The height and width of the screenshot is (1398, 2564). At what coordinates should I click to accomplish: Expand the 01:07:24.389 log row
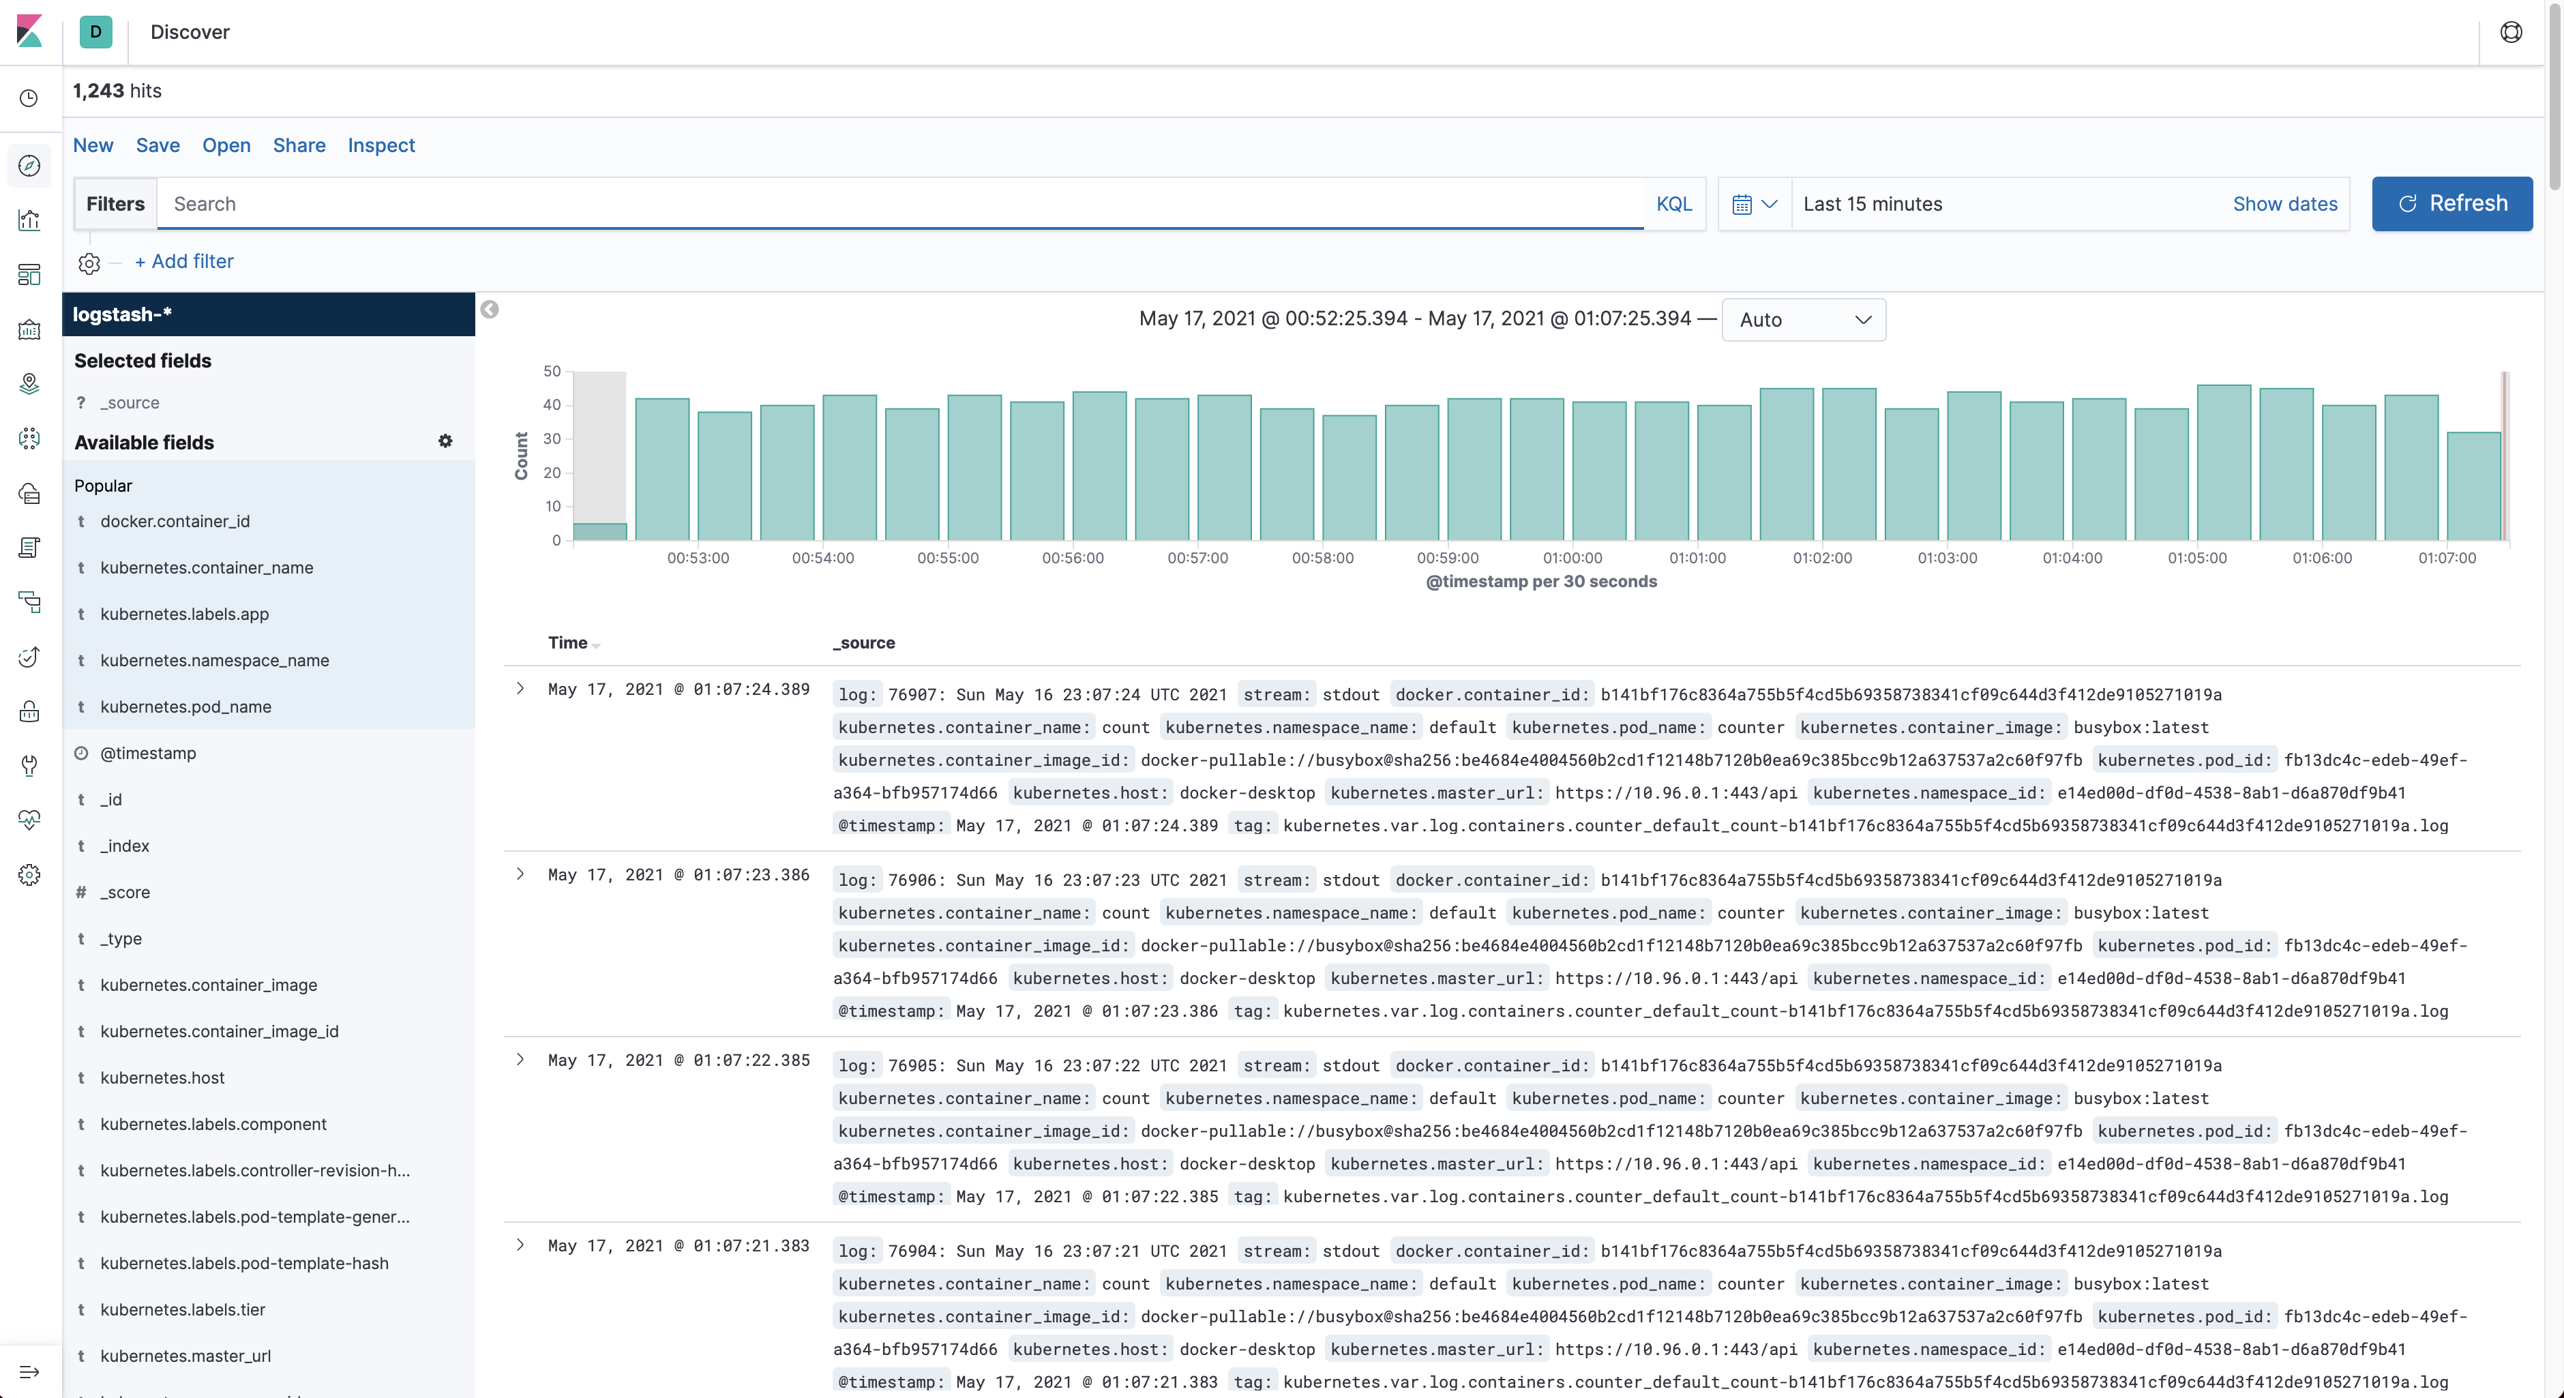[520, 688]
